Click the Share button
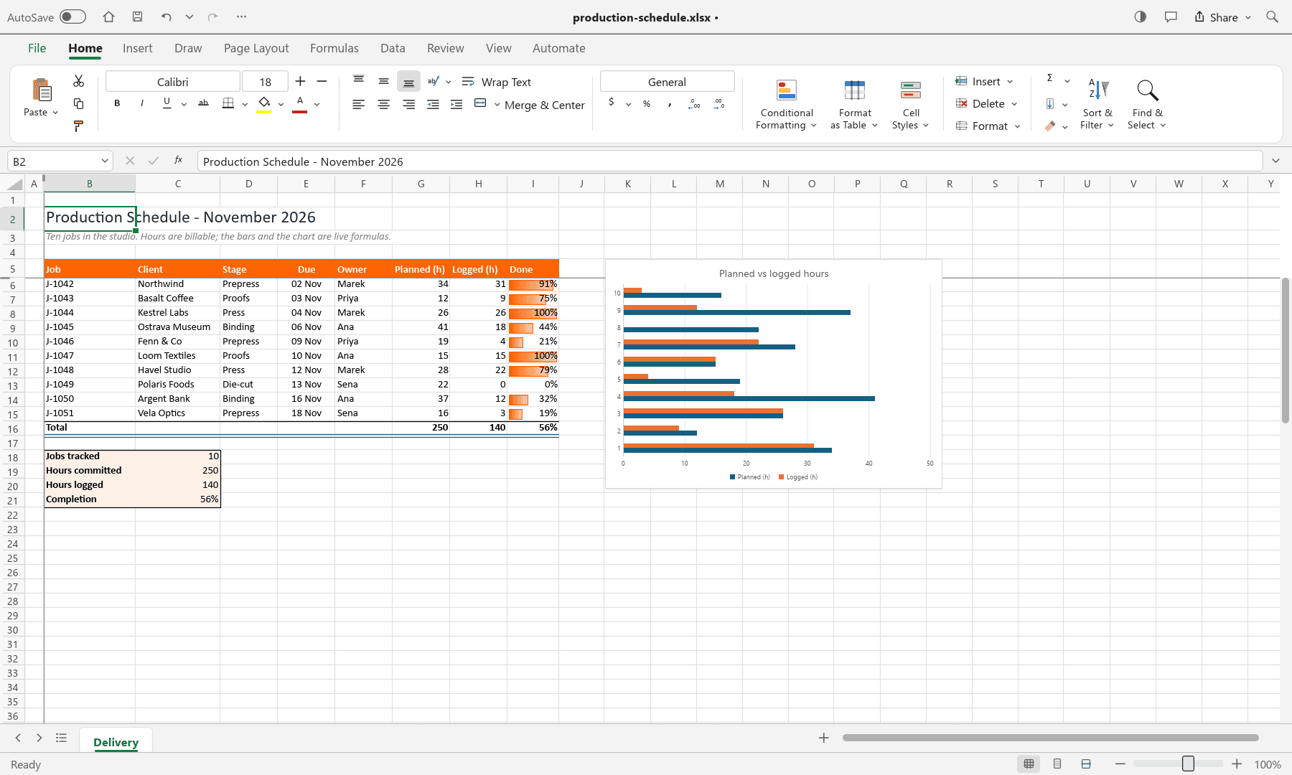Viewport: 1292px width, 775px height. 1222,17
